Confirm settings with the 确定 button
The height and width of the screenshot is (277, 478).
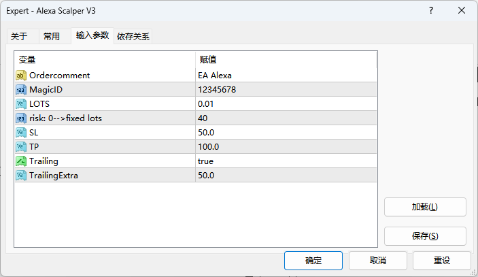(313, 261)
